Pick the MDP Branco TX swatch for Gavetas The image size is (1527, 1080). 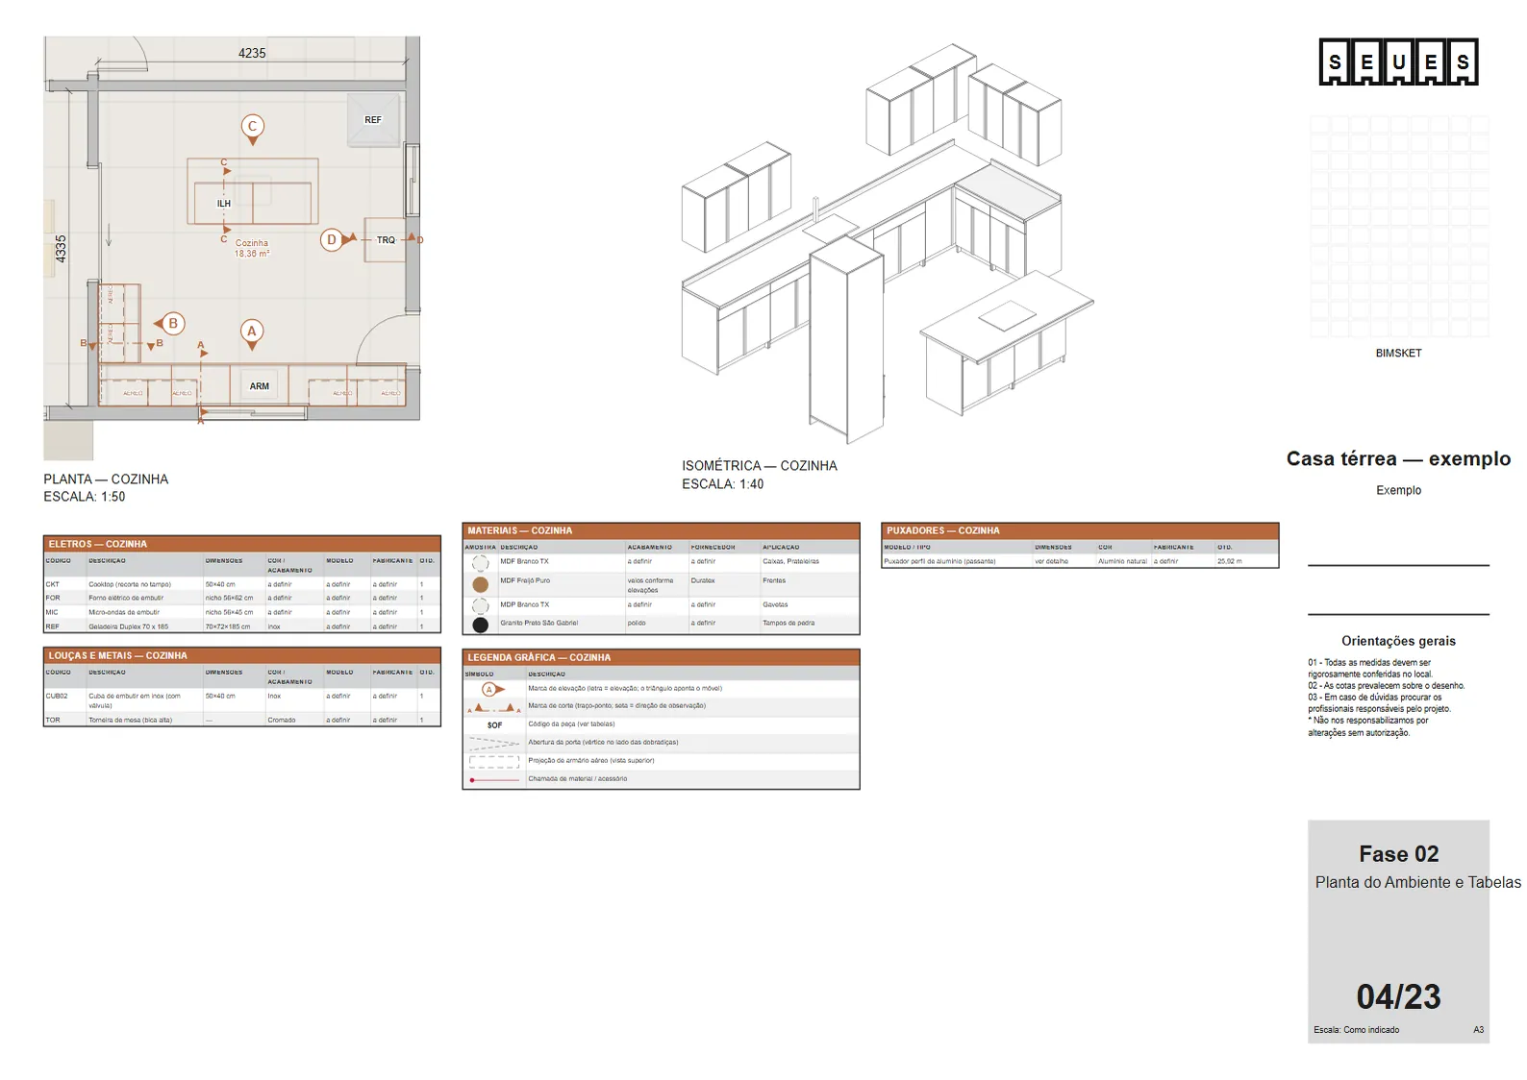(x=481, y=605)
